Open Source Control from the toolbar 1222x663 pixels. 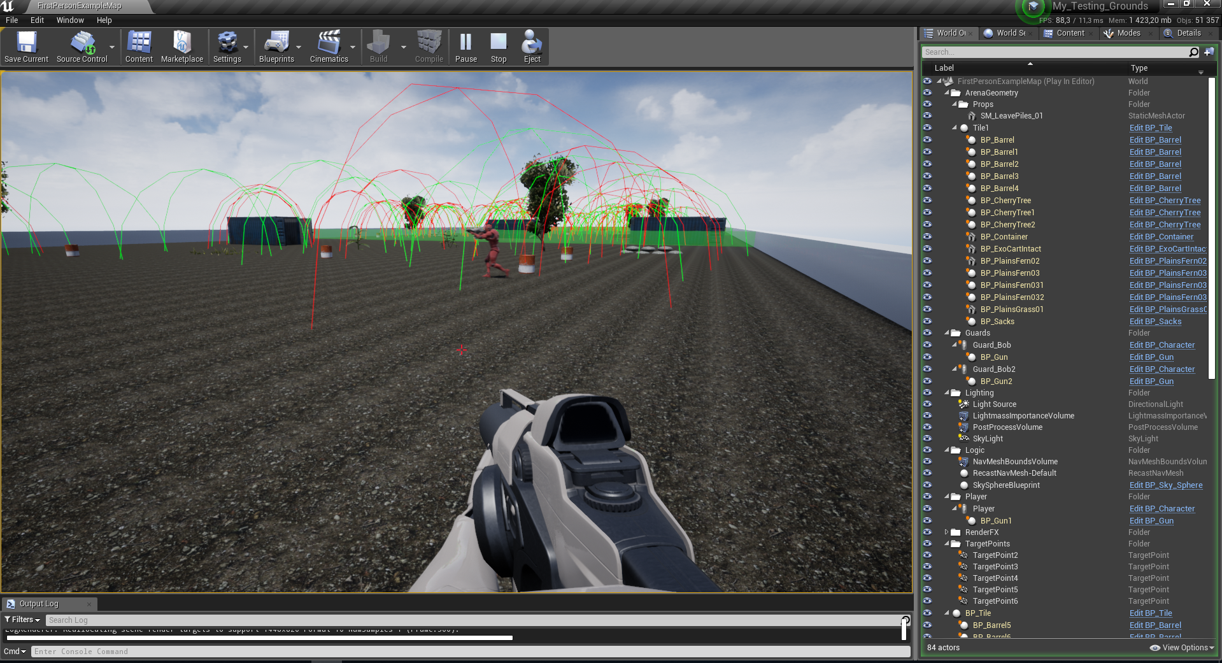coord(82,47)
